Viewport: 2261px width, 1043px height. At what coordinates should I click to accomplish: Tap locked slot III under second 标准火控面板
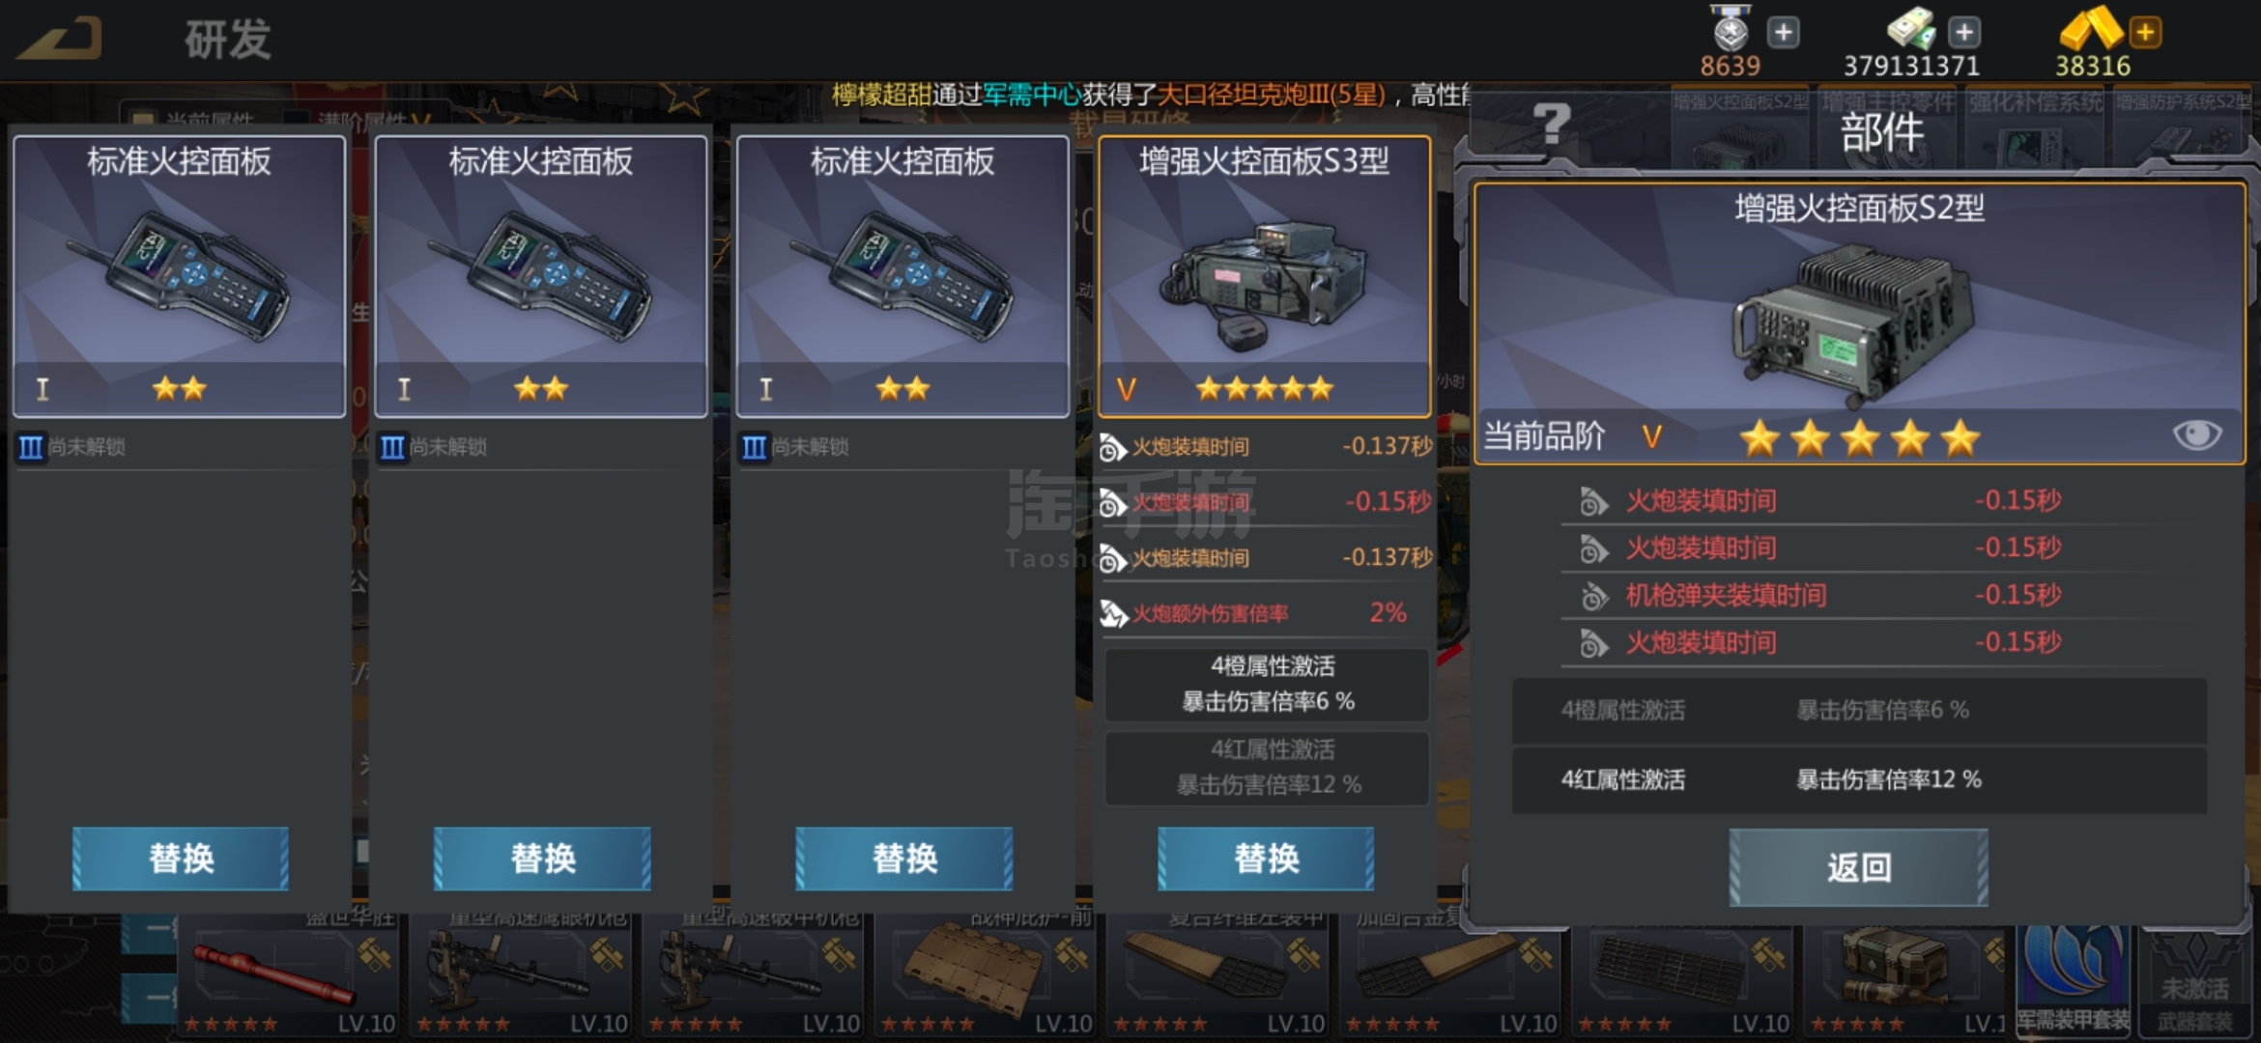[435, 447]
